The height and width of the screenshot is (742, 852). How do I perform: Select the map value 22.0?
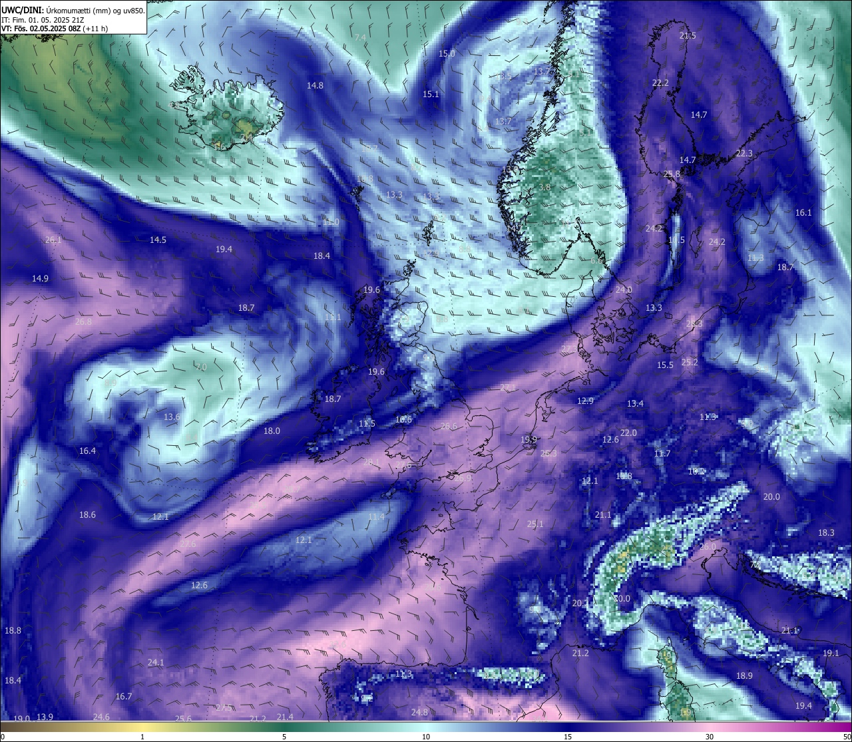click(628, 433)
